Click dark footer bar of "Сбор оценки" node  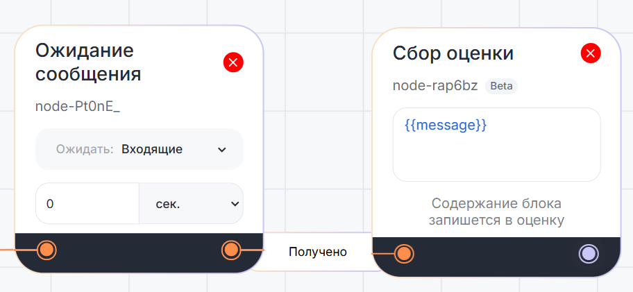click(x=496, y=255)
